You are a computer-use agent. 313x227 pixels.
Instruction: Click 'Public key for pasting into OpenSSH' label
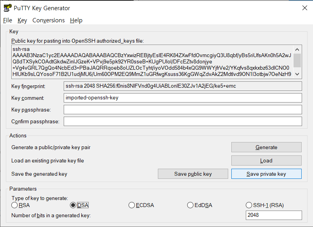(77, 41)
